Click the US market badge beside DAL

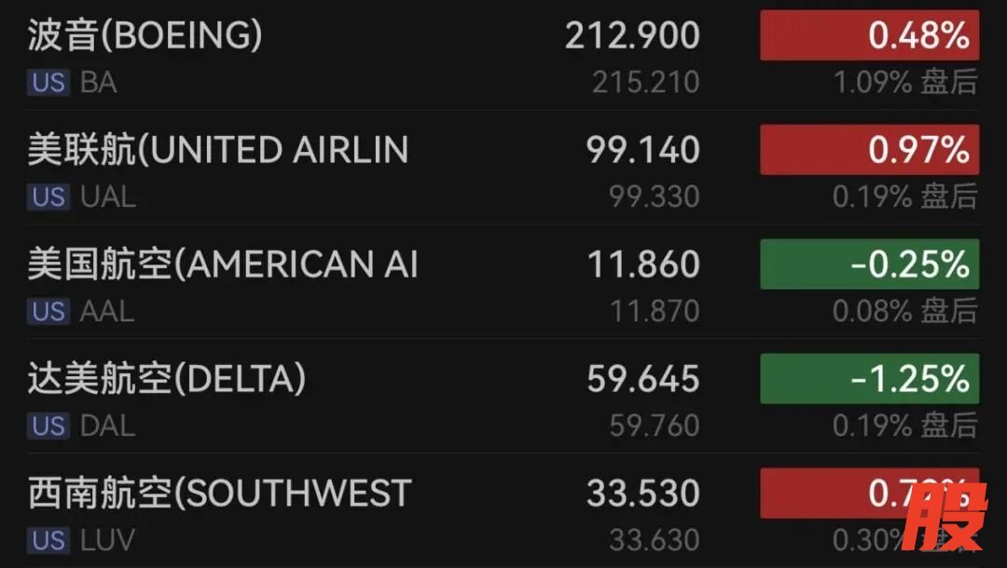48,426
